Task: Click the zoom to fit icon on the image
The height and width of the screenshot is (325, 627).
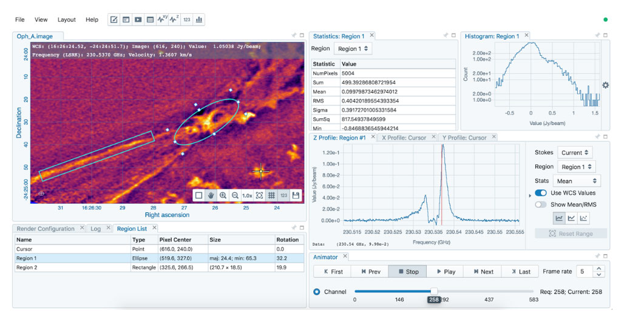Action: [x=259, y=195]
